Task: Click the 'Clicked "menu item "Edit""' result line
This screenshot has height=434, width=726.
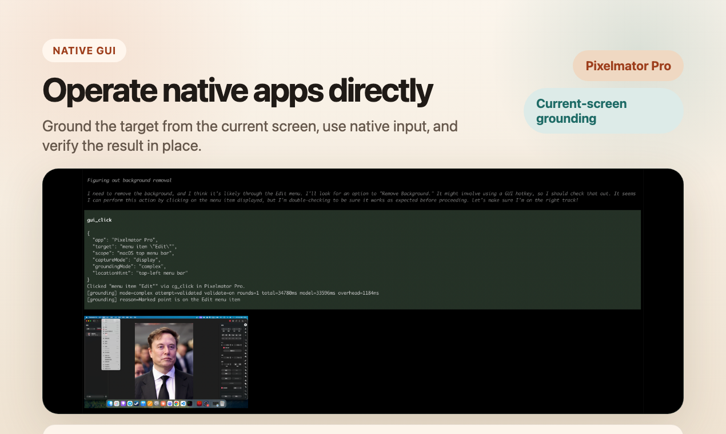Action: (166, 286)
